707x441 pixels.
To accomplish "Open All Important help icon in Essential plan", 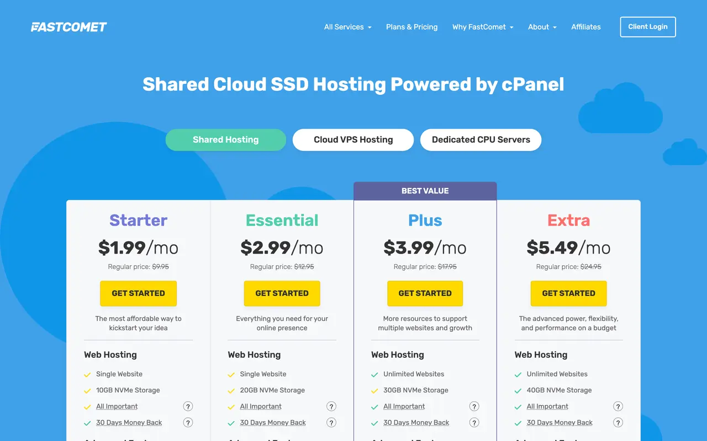I will coord(331,406).
